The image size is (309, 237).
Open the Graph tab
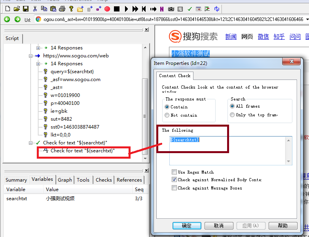click(65, 180)
